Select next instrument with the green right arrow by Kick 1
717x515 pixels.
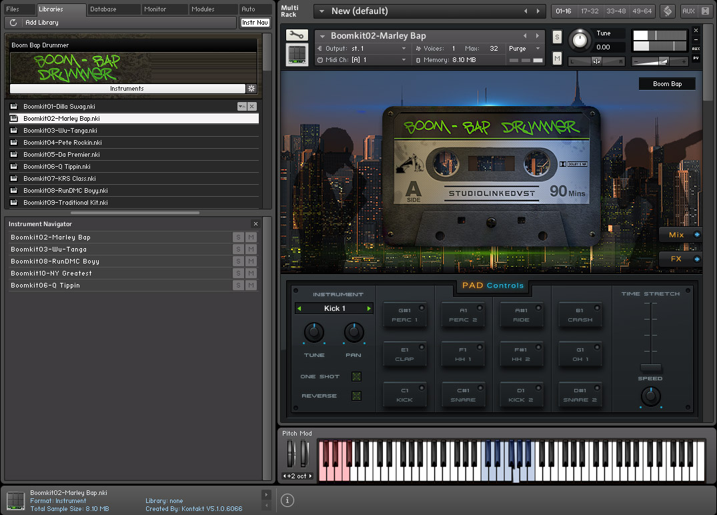point(369,309)
